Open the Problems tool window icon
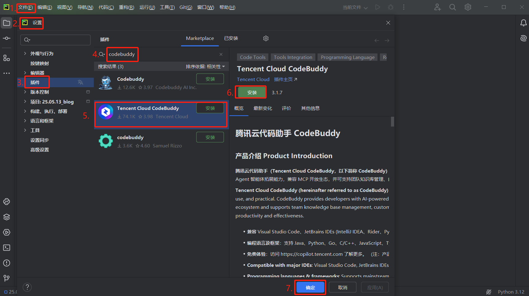529x296 pixels. point(6,263)
